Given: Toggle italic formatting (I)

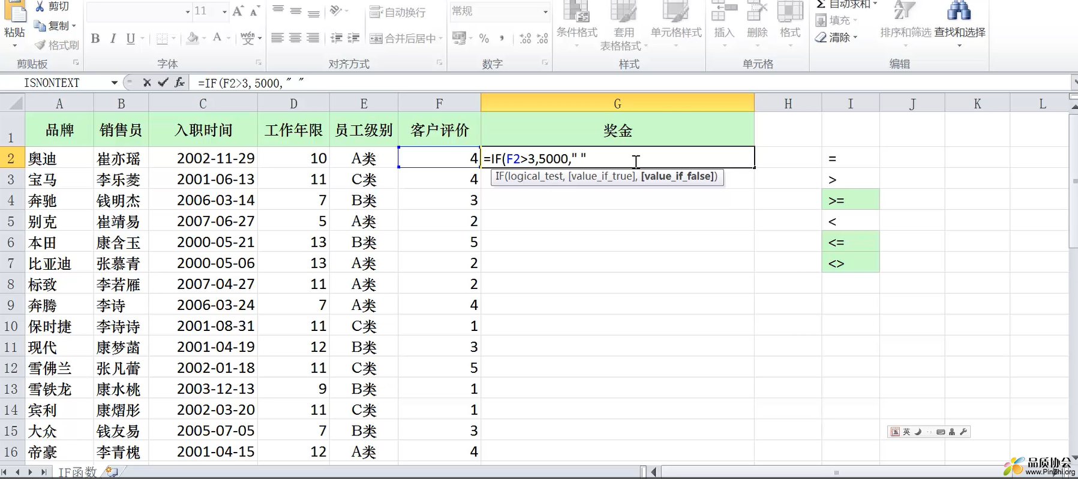Looking at the screenshot, I should [113, 38].
